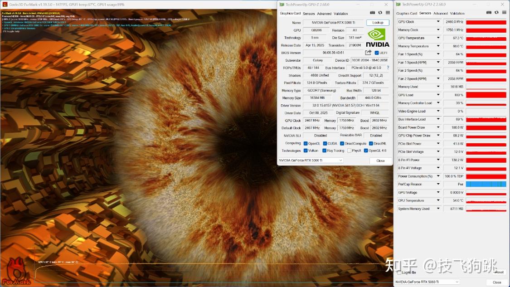Click the Lookup button
This screenshot has width=510, height=287.
tap(378, 23)
